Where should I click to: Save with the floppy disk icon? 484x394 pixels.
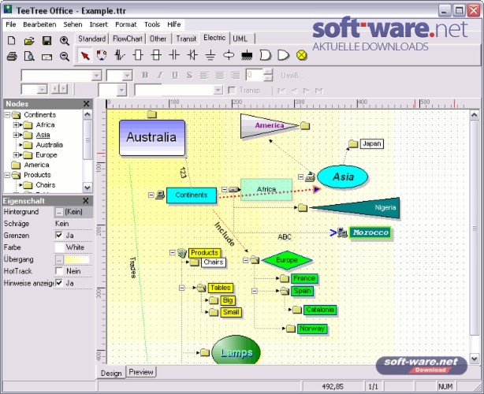47,40
